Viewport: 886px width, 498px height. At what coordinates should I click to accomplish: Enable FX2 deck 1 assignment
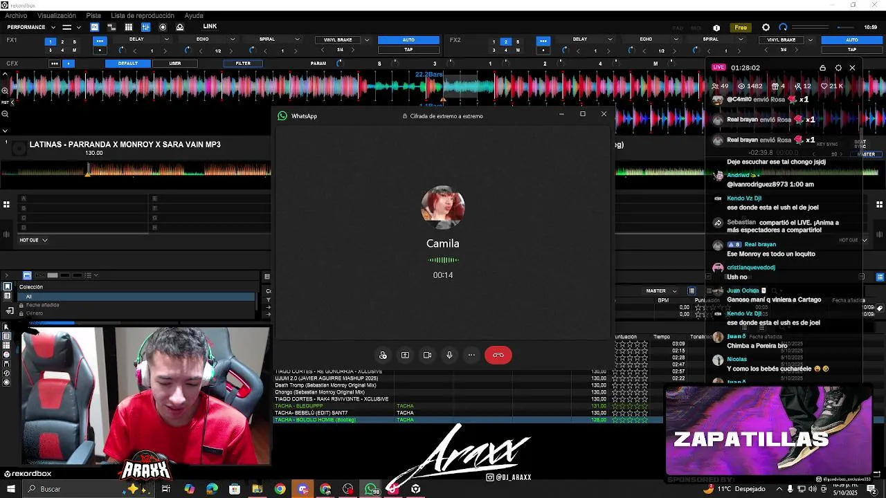(x=494, y=41)
